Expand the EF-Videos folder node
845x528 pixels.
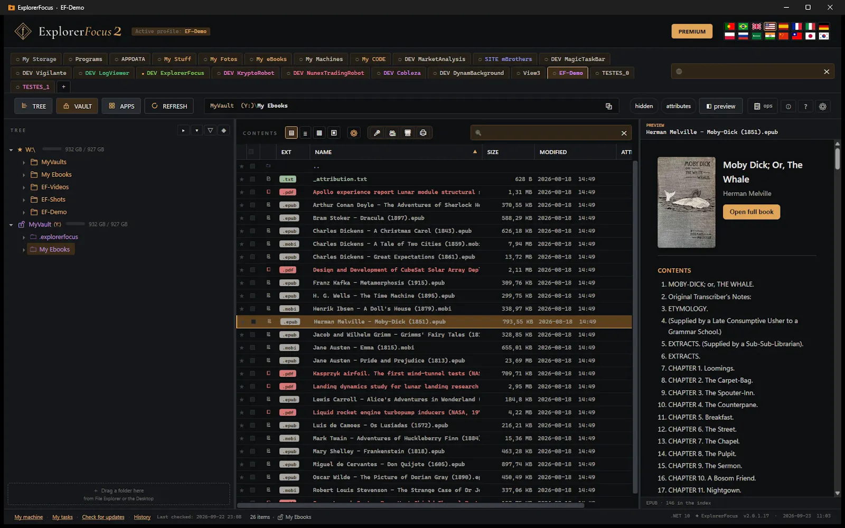[x=24, y=187]
